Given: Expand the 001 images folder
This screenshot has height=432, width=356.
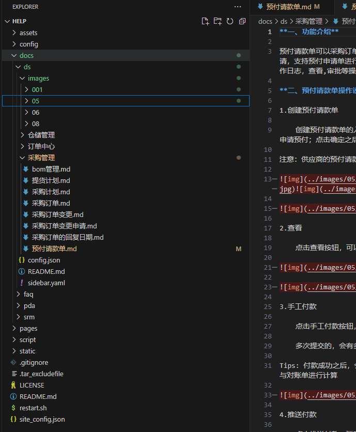Looking at the screenshot, I should pos(37,89).
